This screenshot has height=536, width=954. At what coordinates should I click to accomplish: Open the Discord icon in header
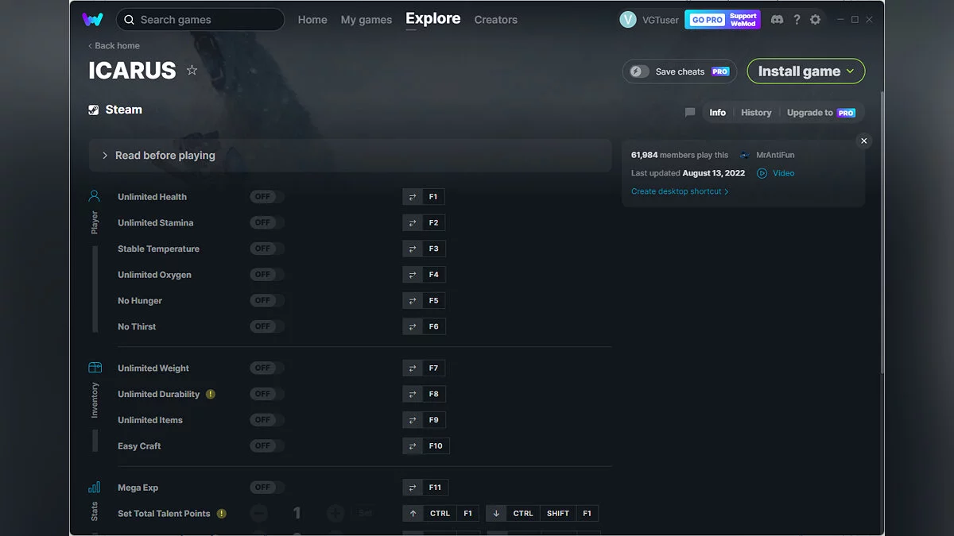tap(777, 20)
